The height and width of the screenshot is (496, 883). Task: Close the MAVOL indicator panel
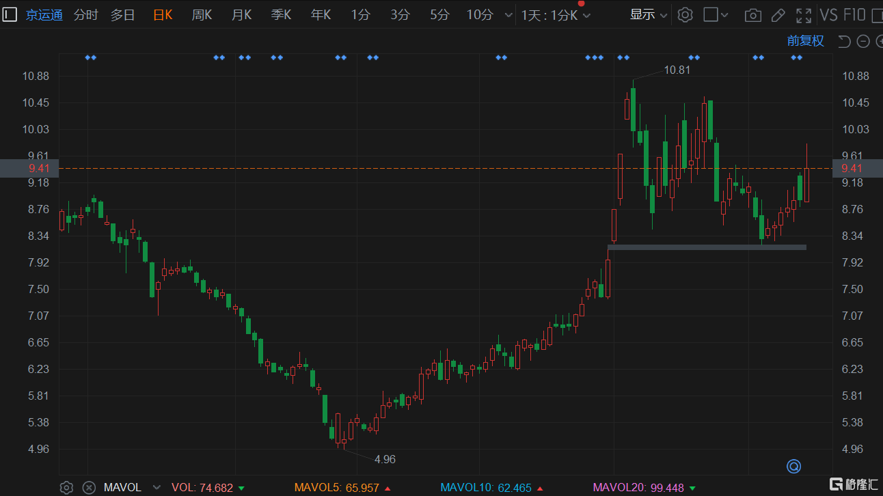(x=88, y=487)
